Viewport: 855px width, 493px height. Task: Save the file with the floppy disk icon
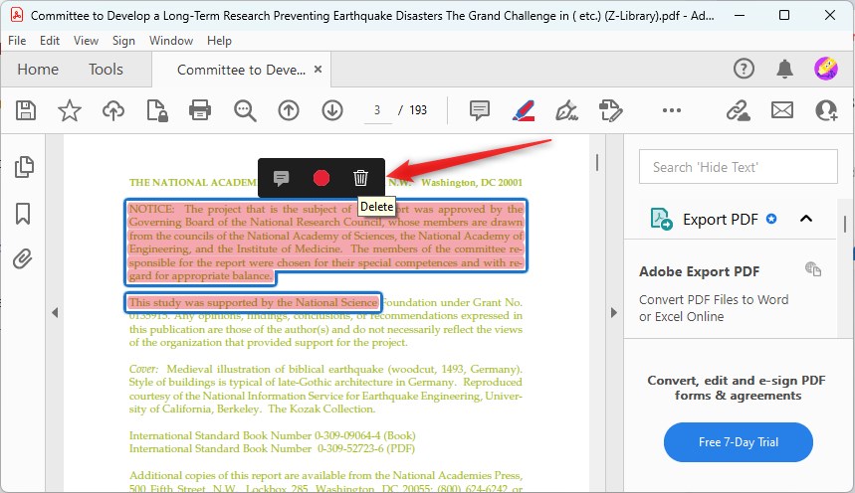(x=26, y=110)
